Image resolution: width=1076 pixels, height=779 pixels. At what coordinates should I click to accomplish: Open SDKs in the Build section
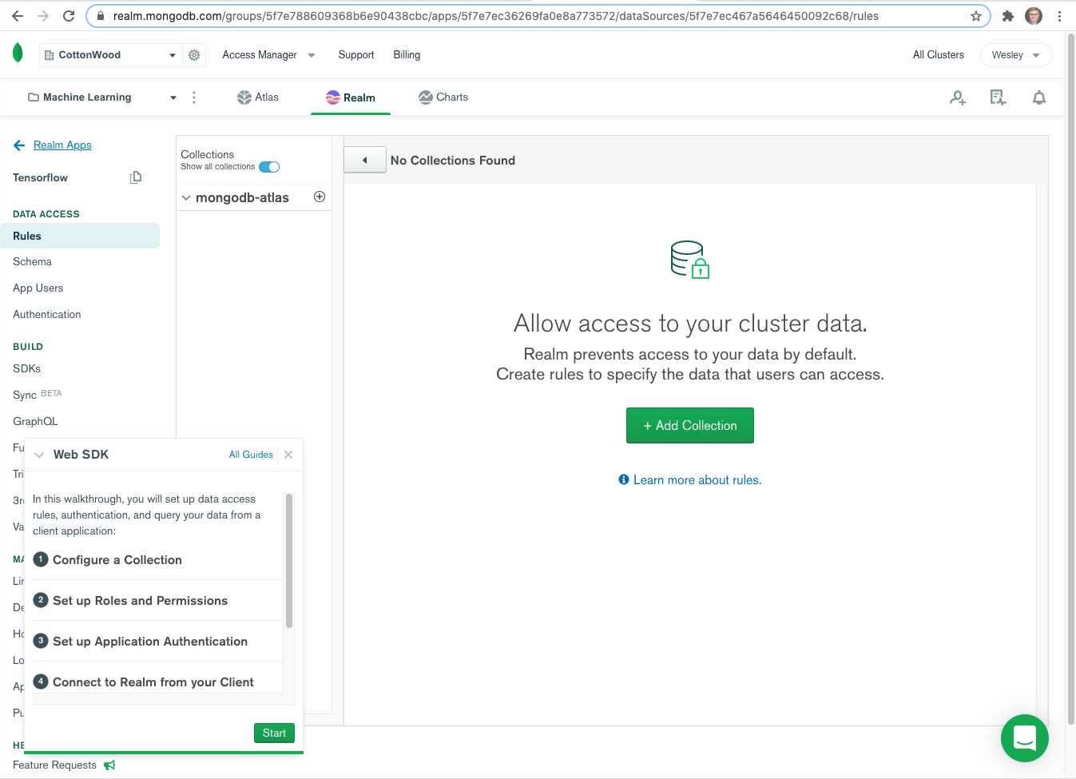[x=26, y=369]
